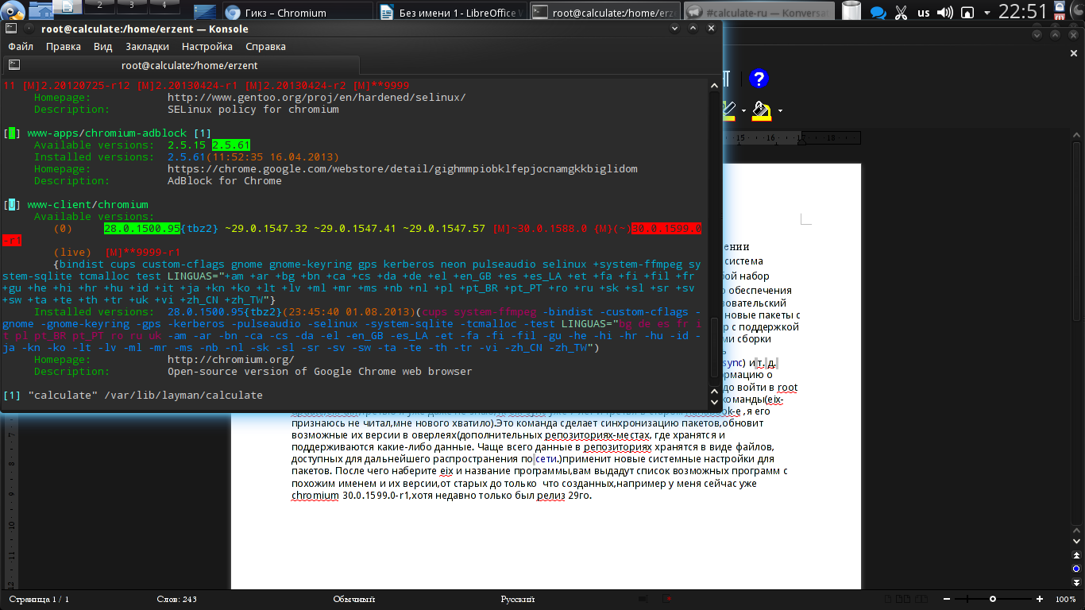Expand hidden system tray icons arrow
1085x610 pixels.
click(987, 12)
